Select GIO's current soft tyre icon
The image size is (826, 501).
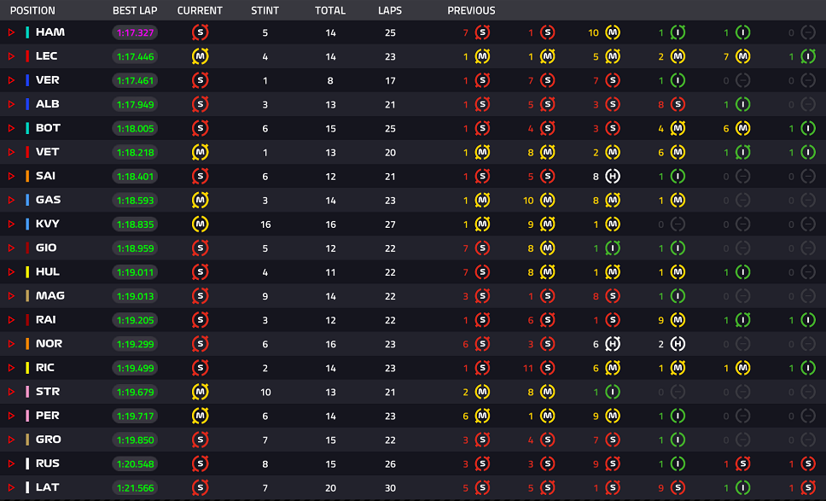pyautogui.click(x=201, y=248)
